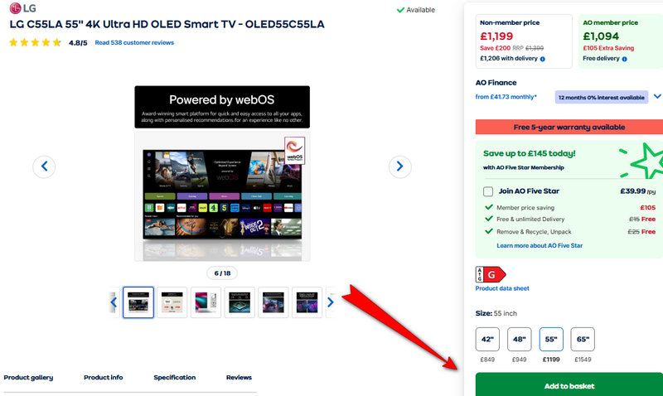Image resolution: width=663 pixels, height=396 pixels.
Task: Open the G energy rating label
Action: point(491,275)
